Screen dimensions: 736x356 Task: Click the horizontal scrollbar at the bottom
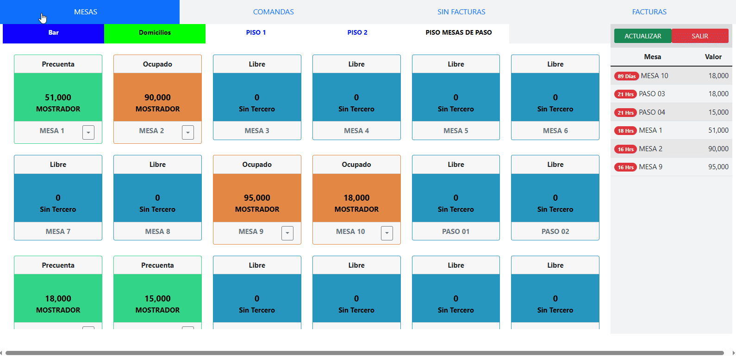pyautogui.click(x=364, y=353)
